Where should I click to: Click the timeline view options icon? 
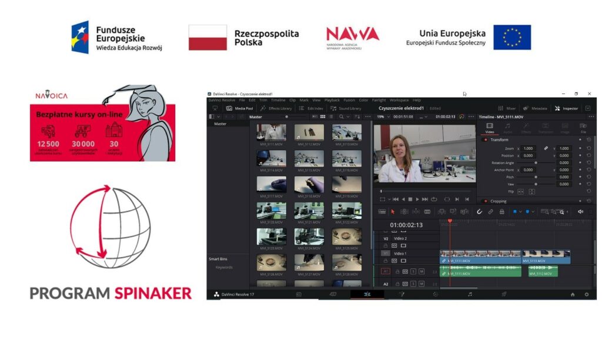[x=382, y=212]
